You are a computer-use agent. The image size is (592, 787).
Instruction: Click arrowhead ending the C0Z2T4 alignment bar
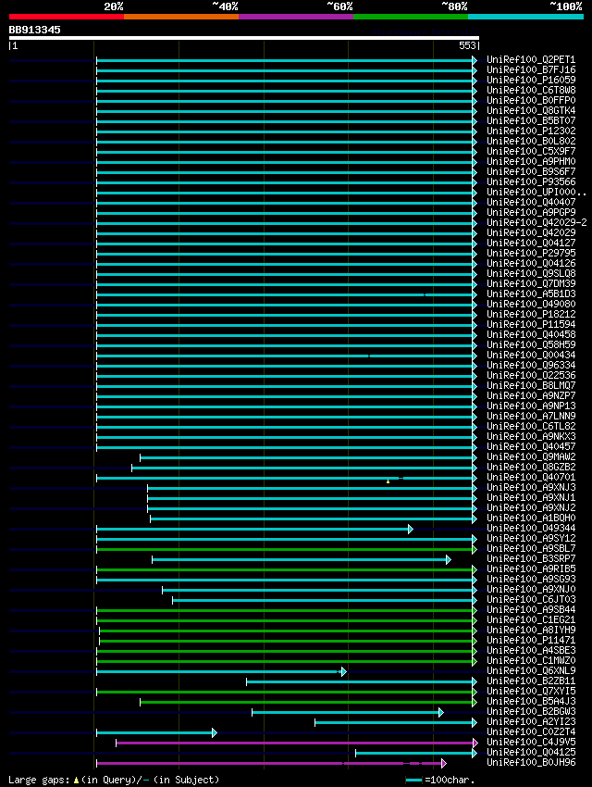point(214,732)
